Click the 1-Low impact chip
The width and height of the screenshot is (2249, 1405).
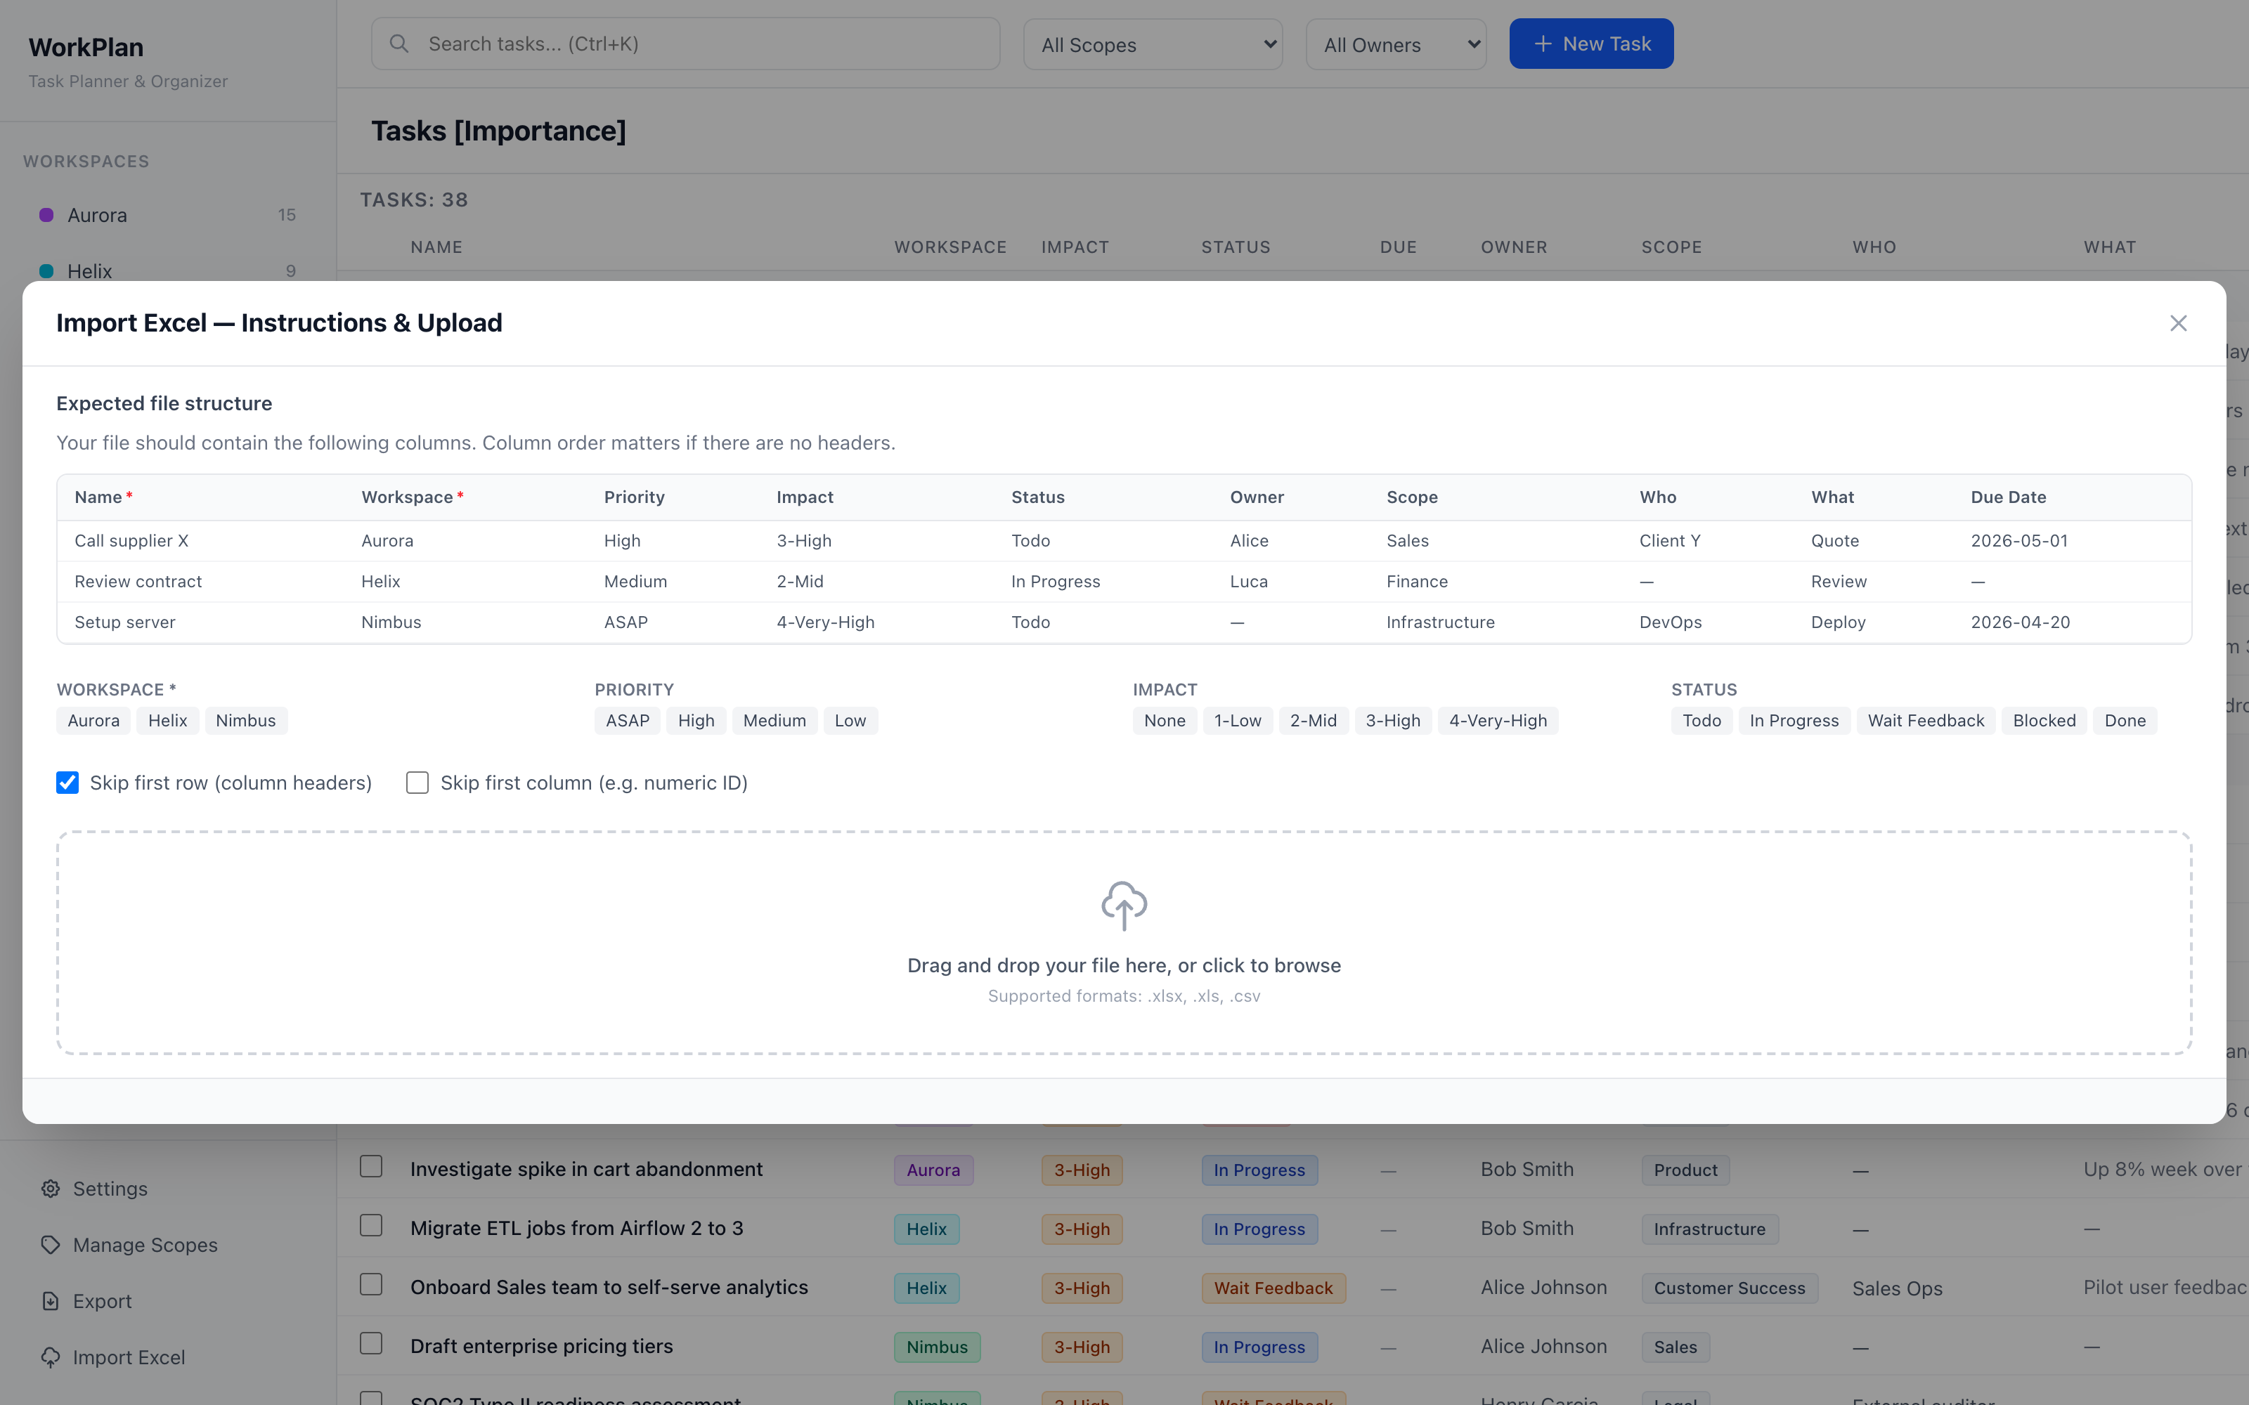click(1237, 720)
